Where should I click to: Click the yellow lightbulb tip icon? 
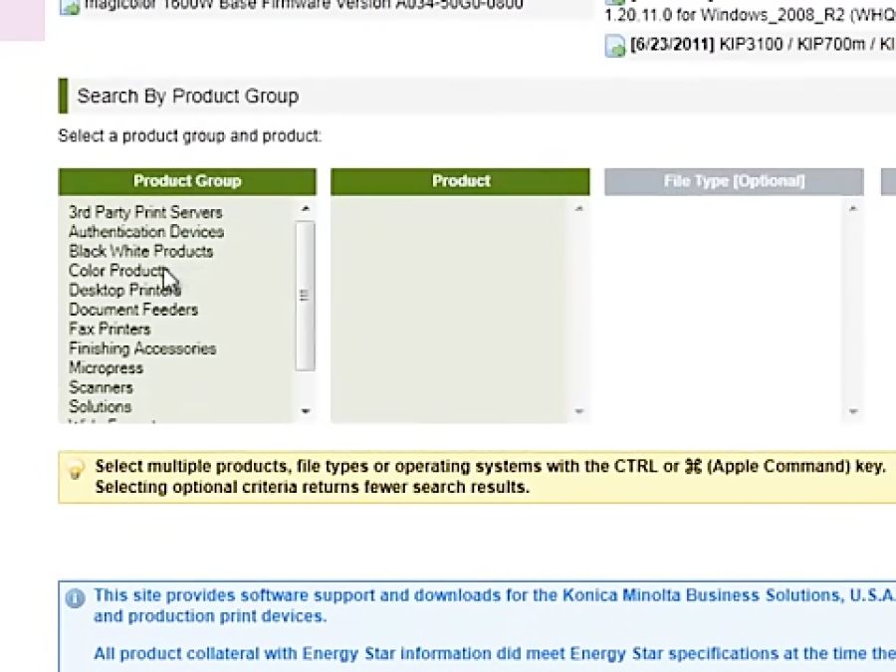(75, 470)
